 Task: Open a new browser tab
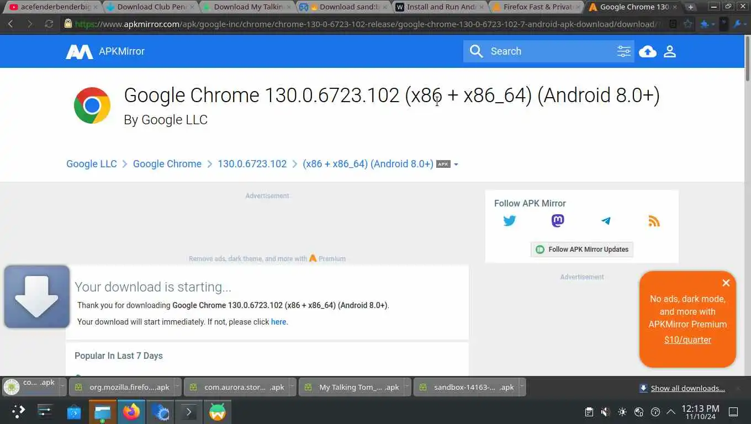coord(690,7)
